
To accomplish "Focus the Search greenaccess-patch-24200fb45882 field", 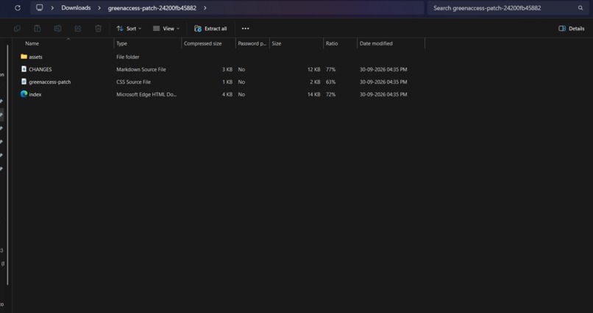I will pos(506,8).
